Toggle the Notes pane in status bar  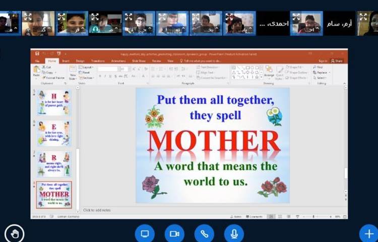[x=235, y=216]
